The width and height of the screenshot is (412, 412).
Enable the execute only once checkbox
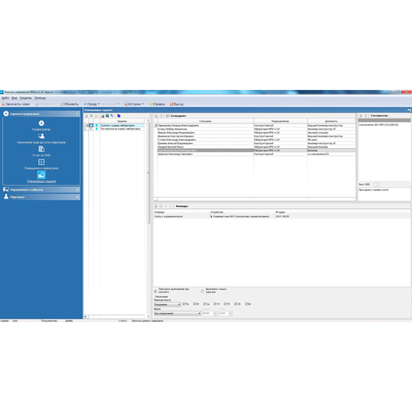(x=202, y=291)
